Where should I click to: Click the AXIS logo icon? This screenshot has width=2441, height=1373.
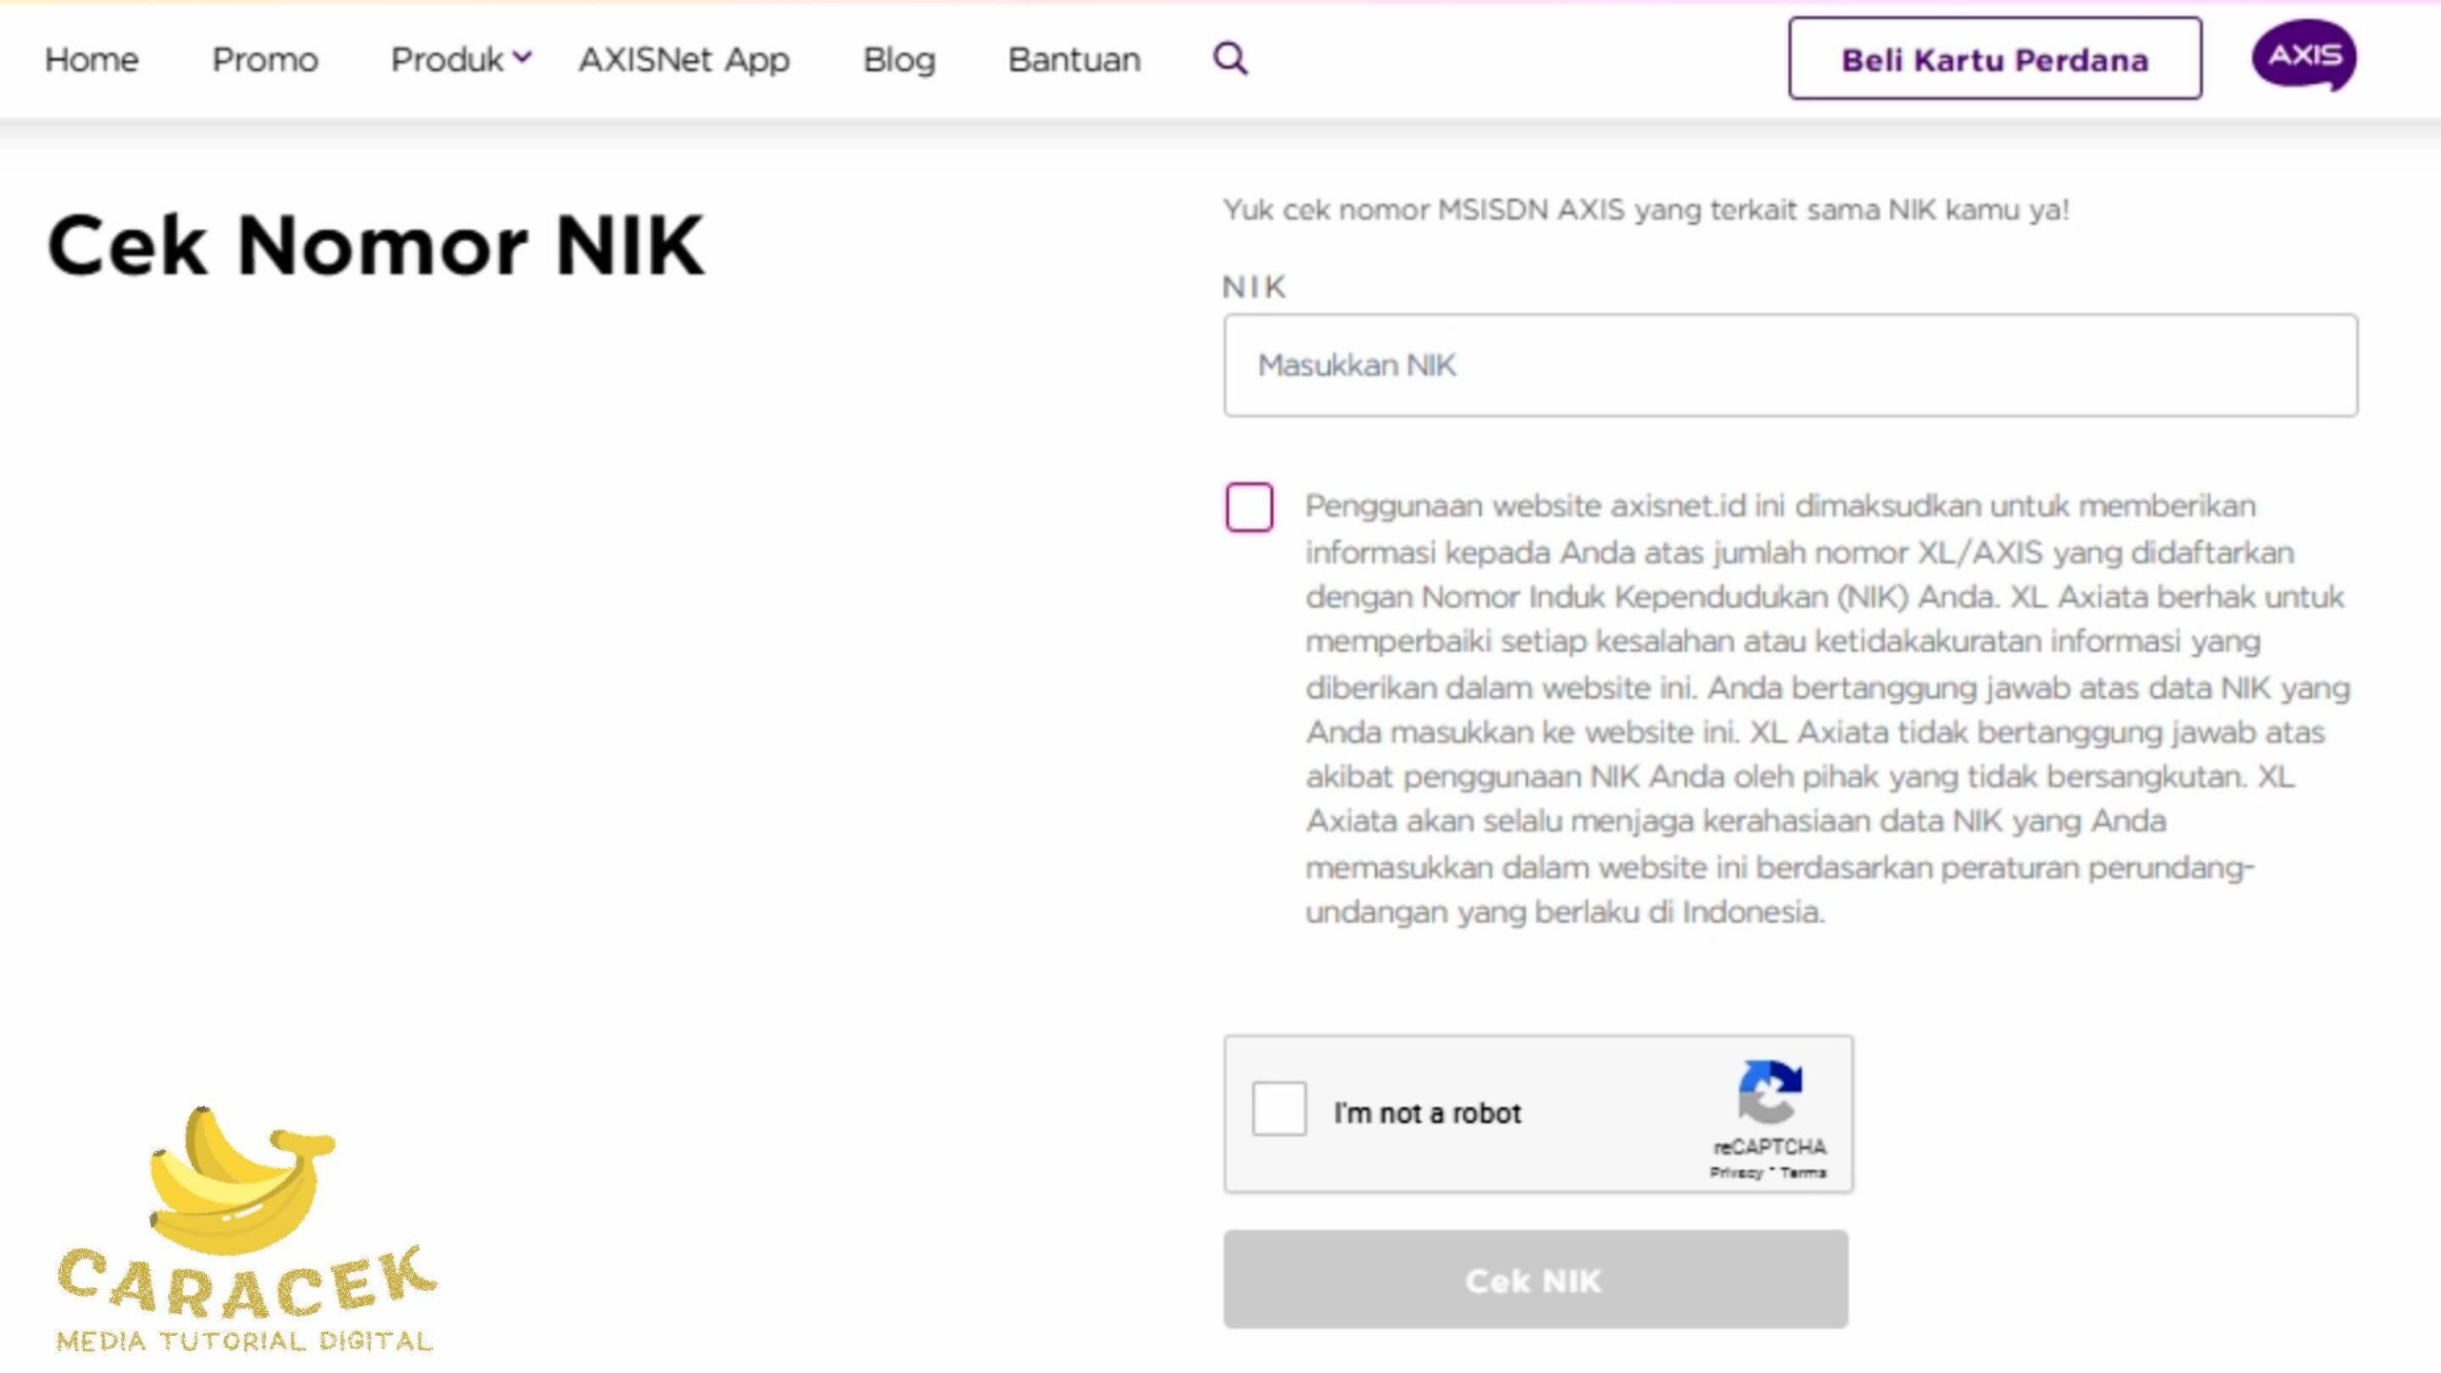(x=2304, y=56)
